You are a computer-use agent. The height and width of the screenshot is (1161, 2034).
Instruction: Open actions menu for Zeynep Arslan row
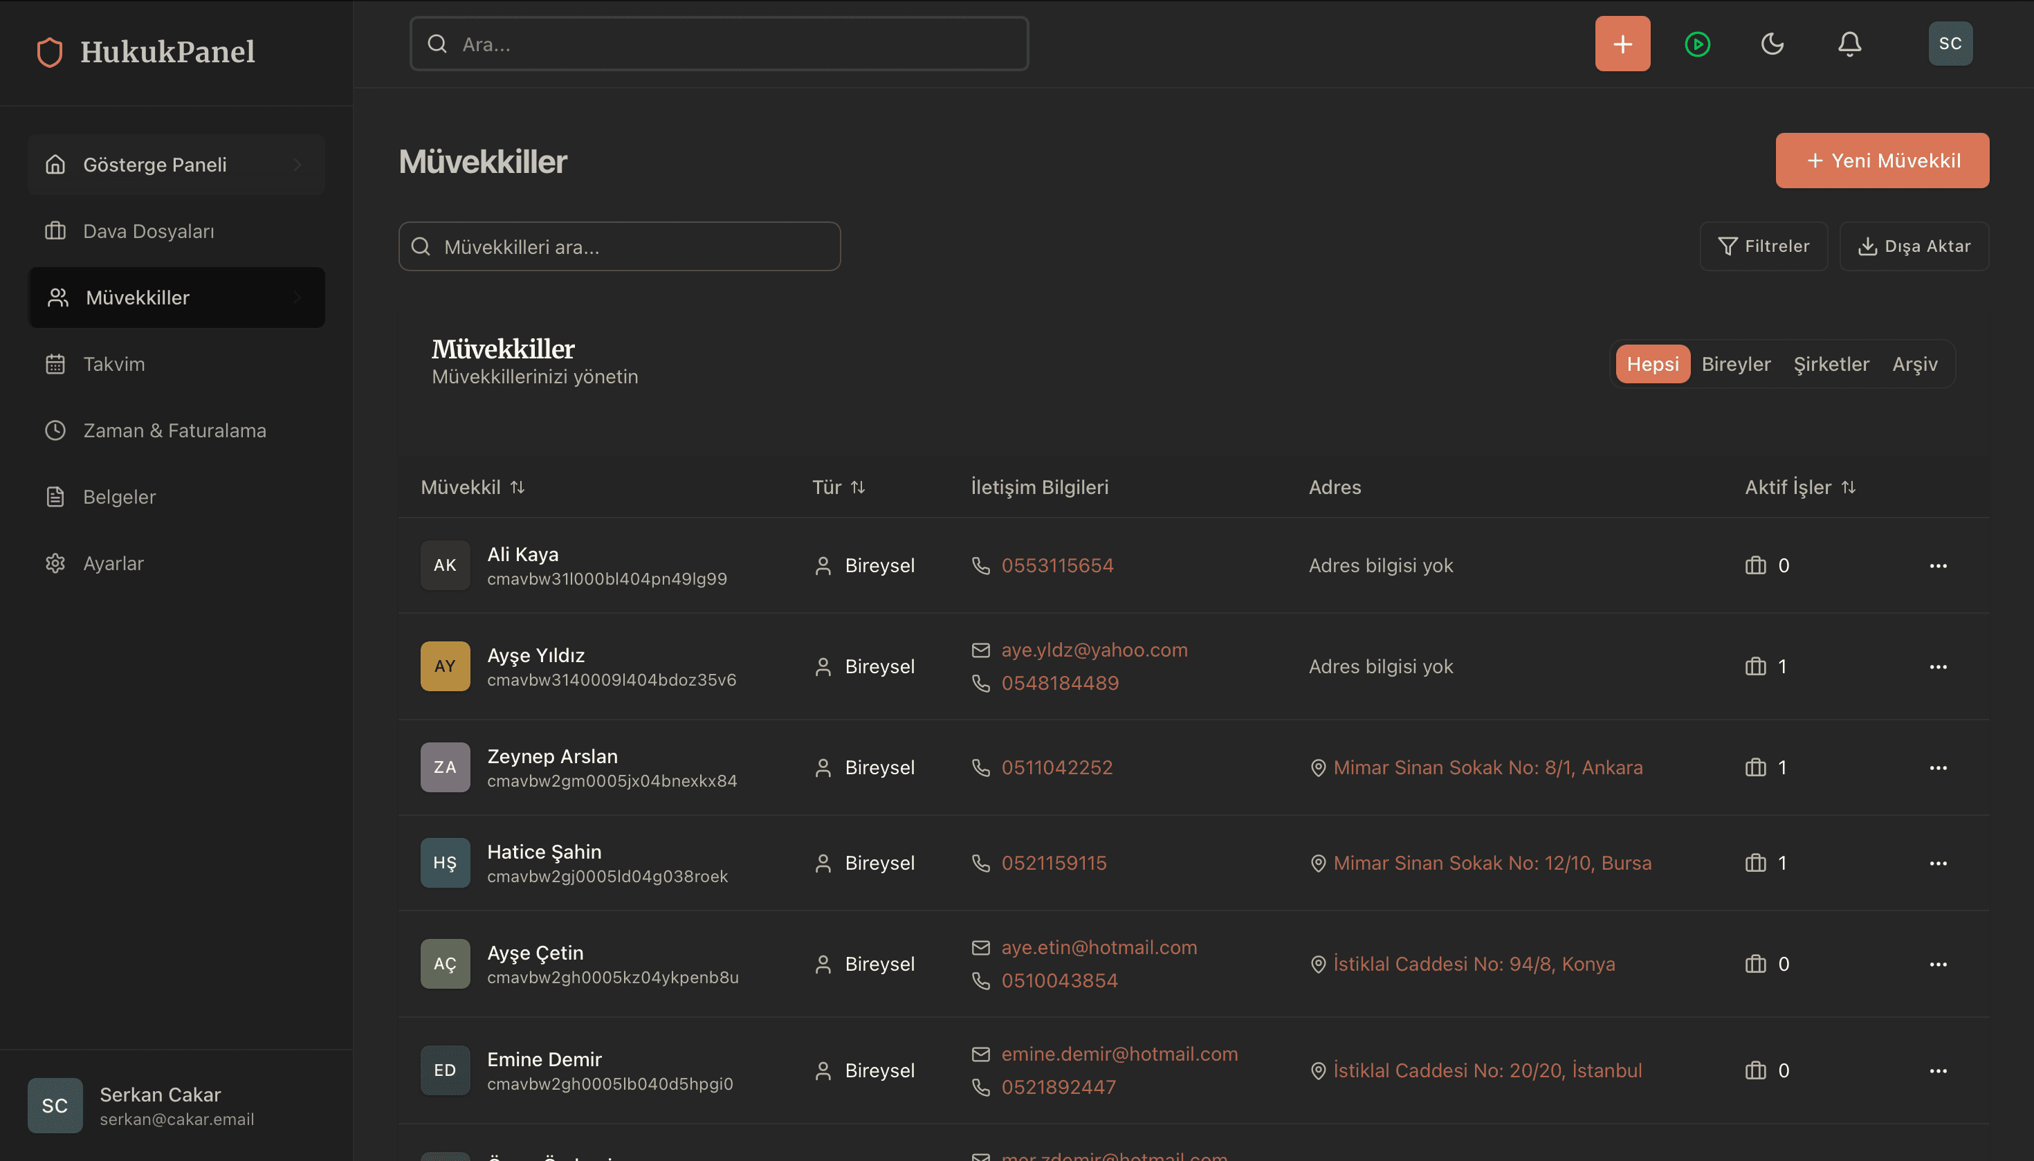pos(1938,768)
